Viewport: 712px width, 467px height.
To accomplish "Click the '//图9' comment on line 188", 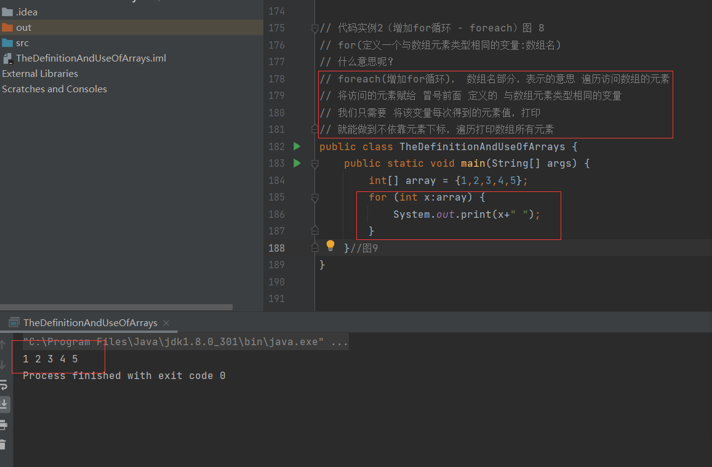I will (x=364, y=248).
